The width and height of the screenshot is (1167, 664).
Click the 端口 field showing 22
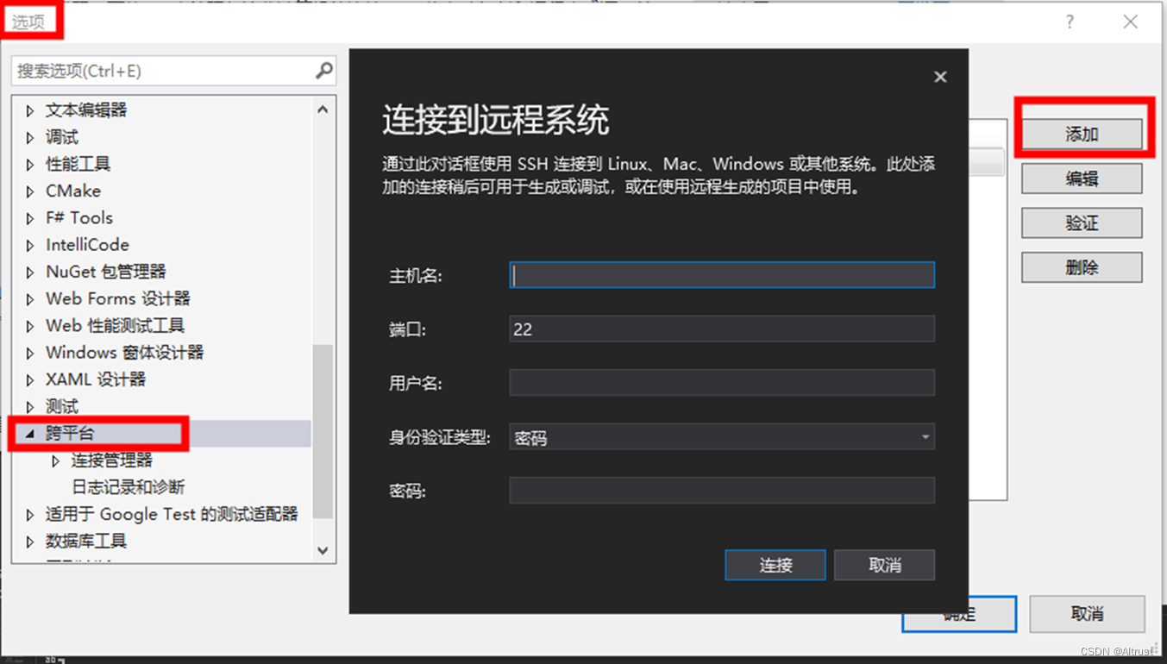tap(722, 329)
